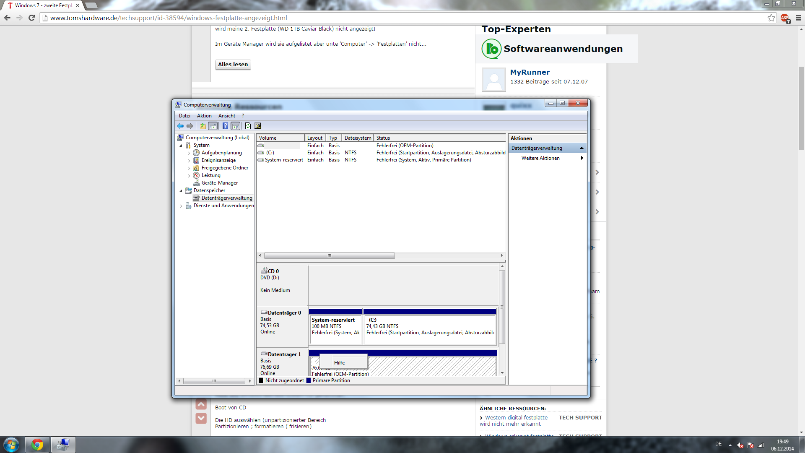This screenshot has width=805, height=453.
Task: Collapse the Datenträgerverwaltung actions section arrow
Action: coord(582,148)
